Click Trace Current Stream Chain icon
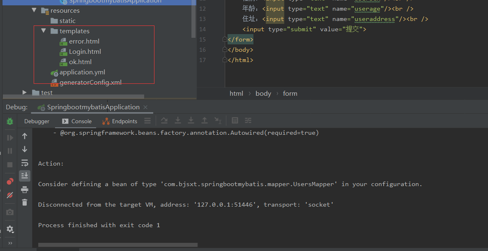Screen dimensions: 488x251 point(248,121)
